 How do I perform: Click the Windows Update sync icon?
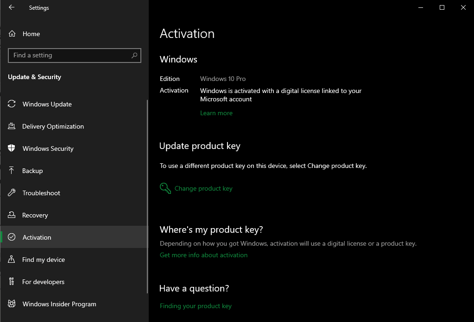point(12,104)
